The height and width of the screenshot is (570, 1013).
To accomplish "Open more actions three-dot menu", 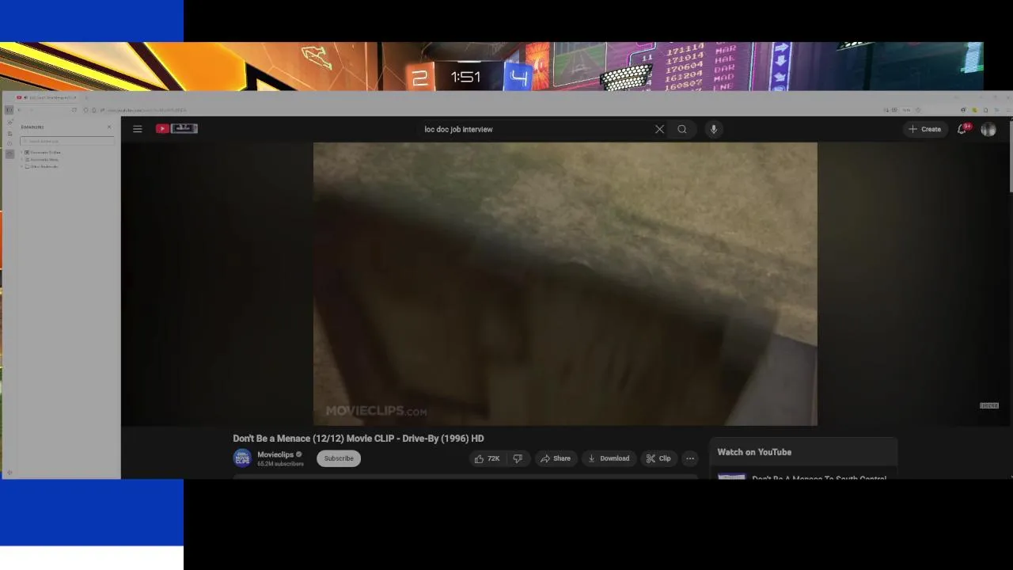I will point(690,458).
